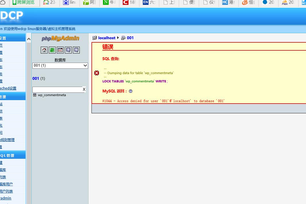Open the SQL query window icon
Viewport: 306px width, 204px height.
pyautogui.click(x=60, y=50)
